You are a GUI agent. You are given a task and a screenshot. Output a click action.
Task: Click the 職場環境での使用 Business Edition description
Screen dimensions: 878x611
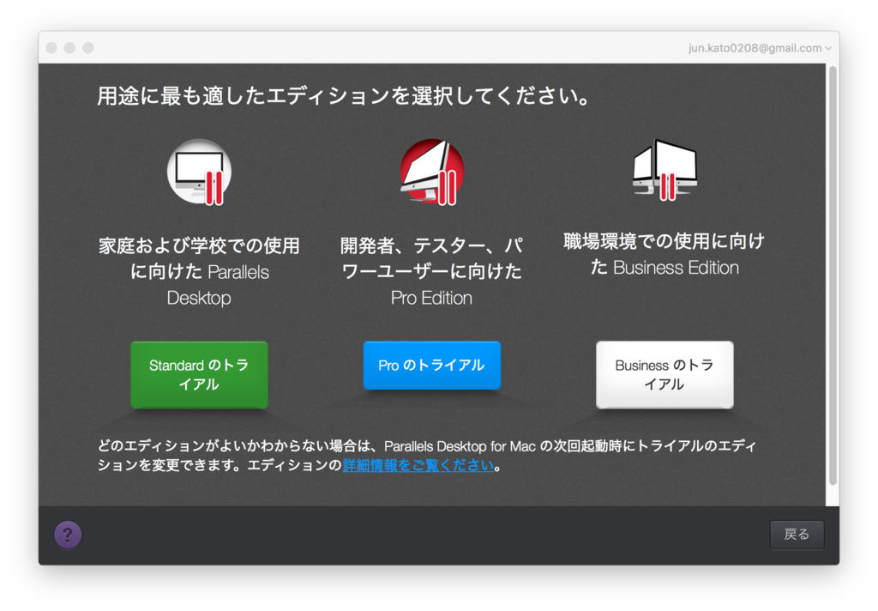click(665, 255)
